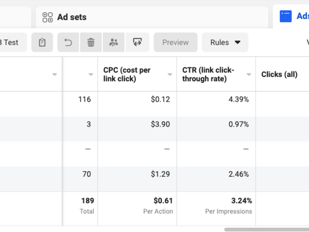Screen dimensions: 309x232
Task: Click the Duplicate clipboard icon
Action: pyautogui.click(x=42, y=42)
